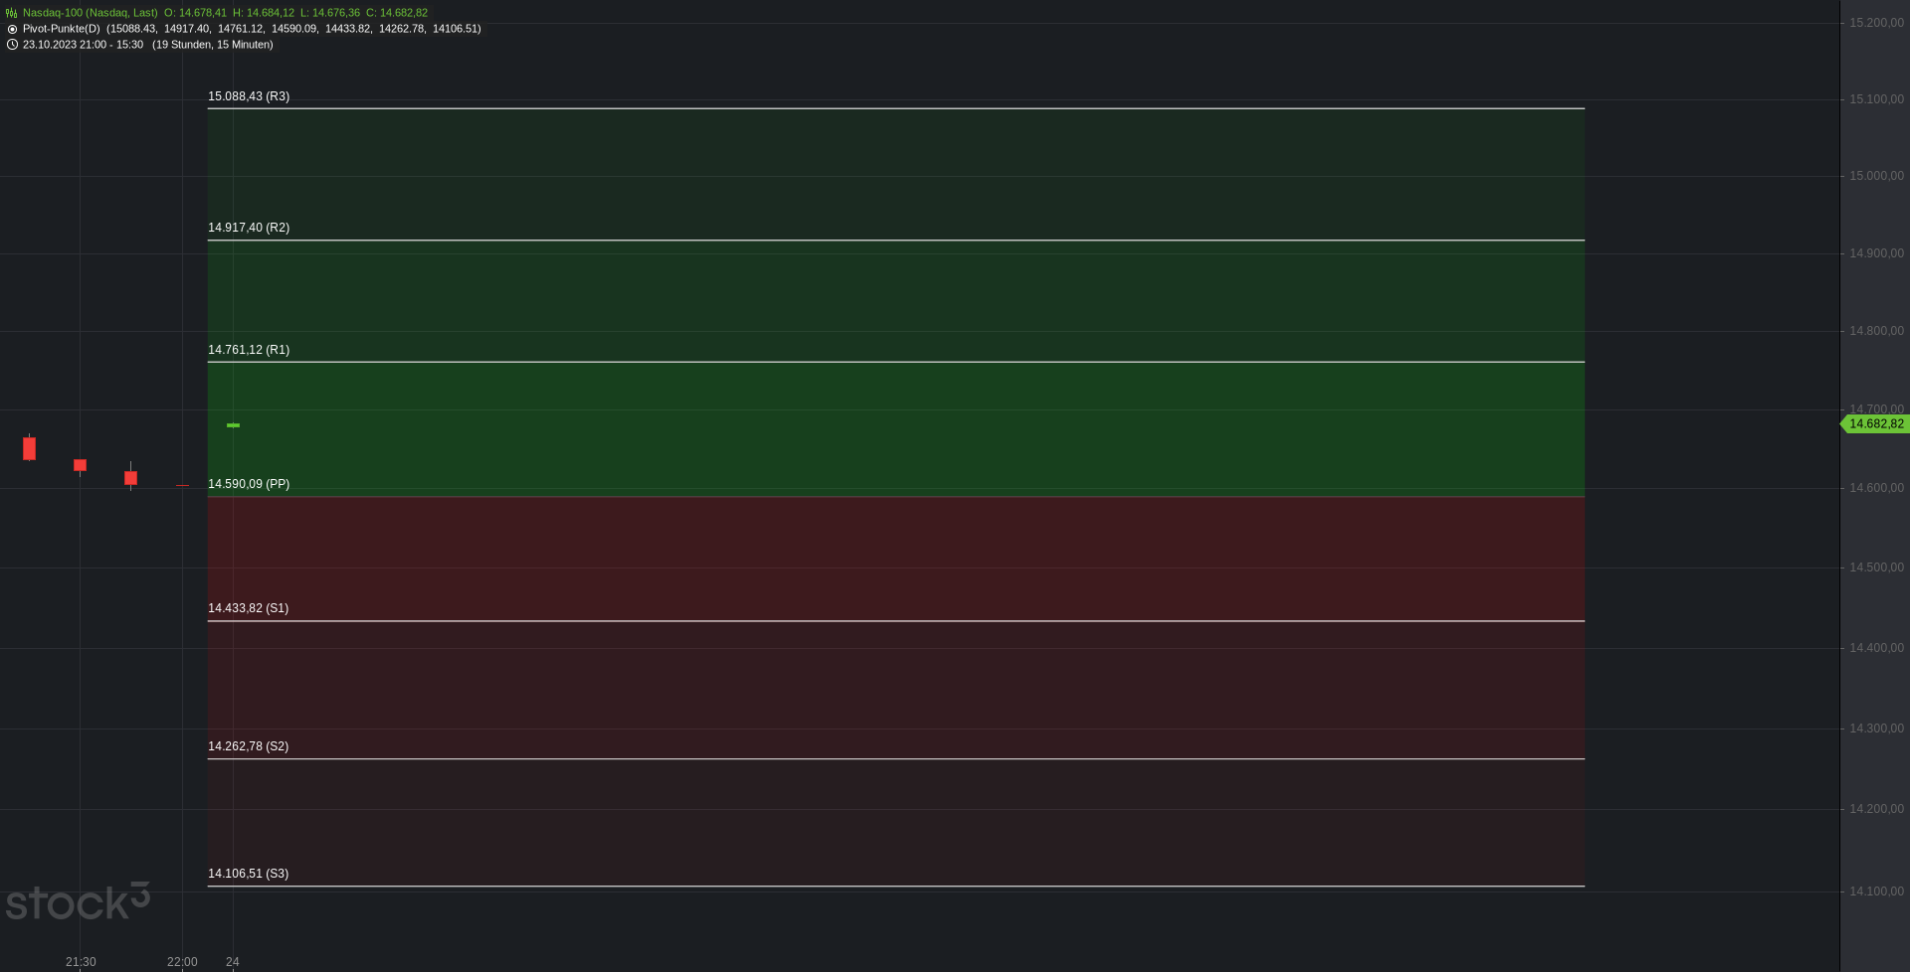
Task: Click the red candle at 21:30
Action: point(81,465)
